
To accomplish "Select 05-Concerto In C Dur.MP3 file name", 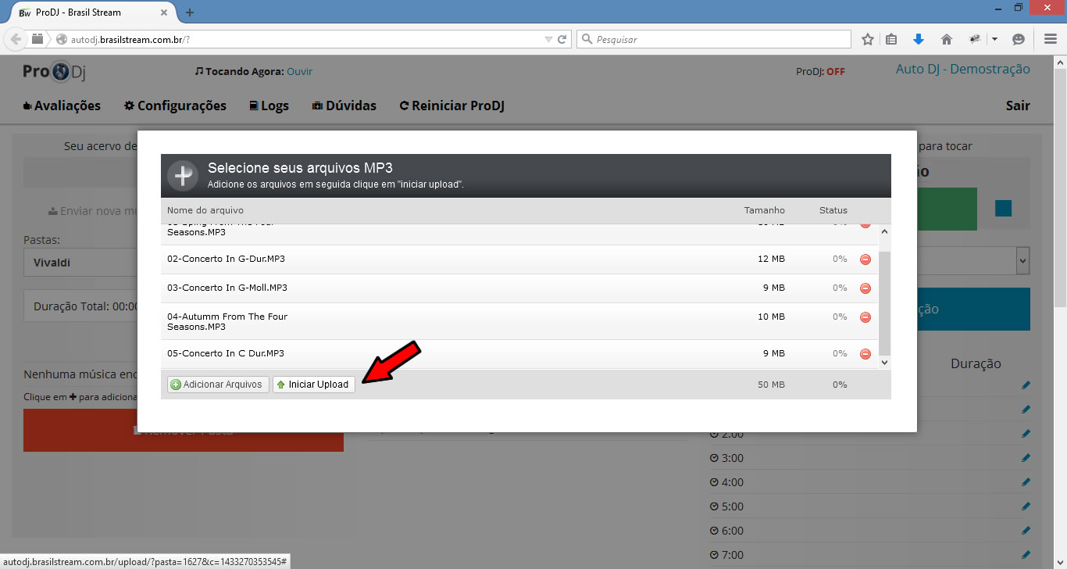I will click(x=226, y=353).
